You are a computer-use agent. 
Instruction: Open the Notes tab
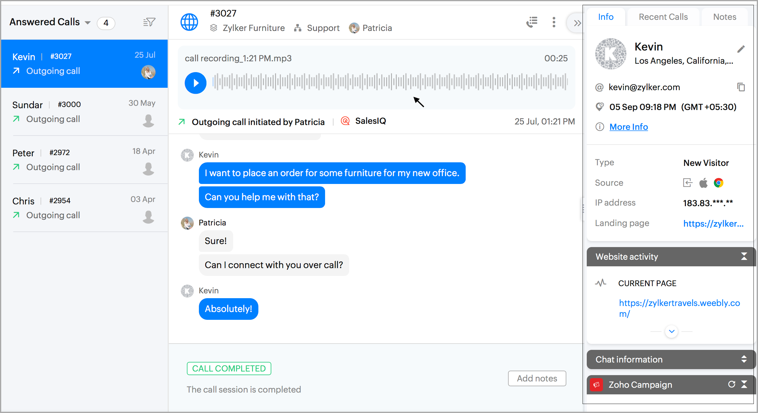pyautogui.click(x=724, y=17)
